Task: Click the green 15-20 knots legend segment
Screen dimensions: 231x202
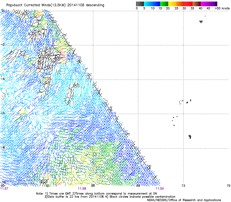Action: (164, 4)
